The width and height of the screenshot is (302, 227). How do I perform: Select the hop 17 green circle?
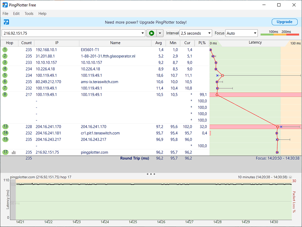5,152
